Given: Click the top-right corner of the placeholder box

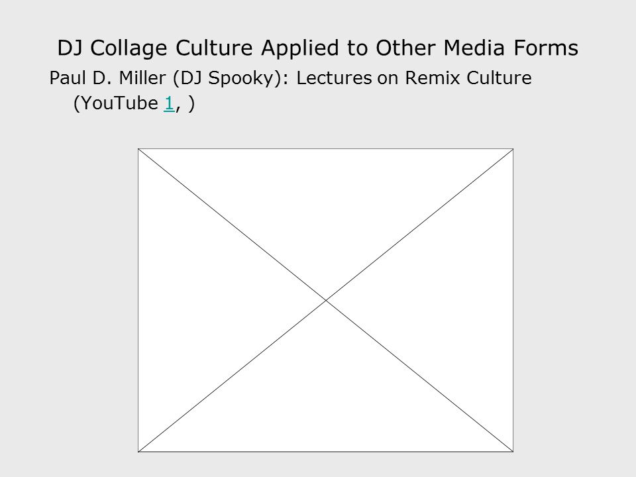Looking at the screenshot, I should [x=513, y=149].
